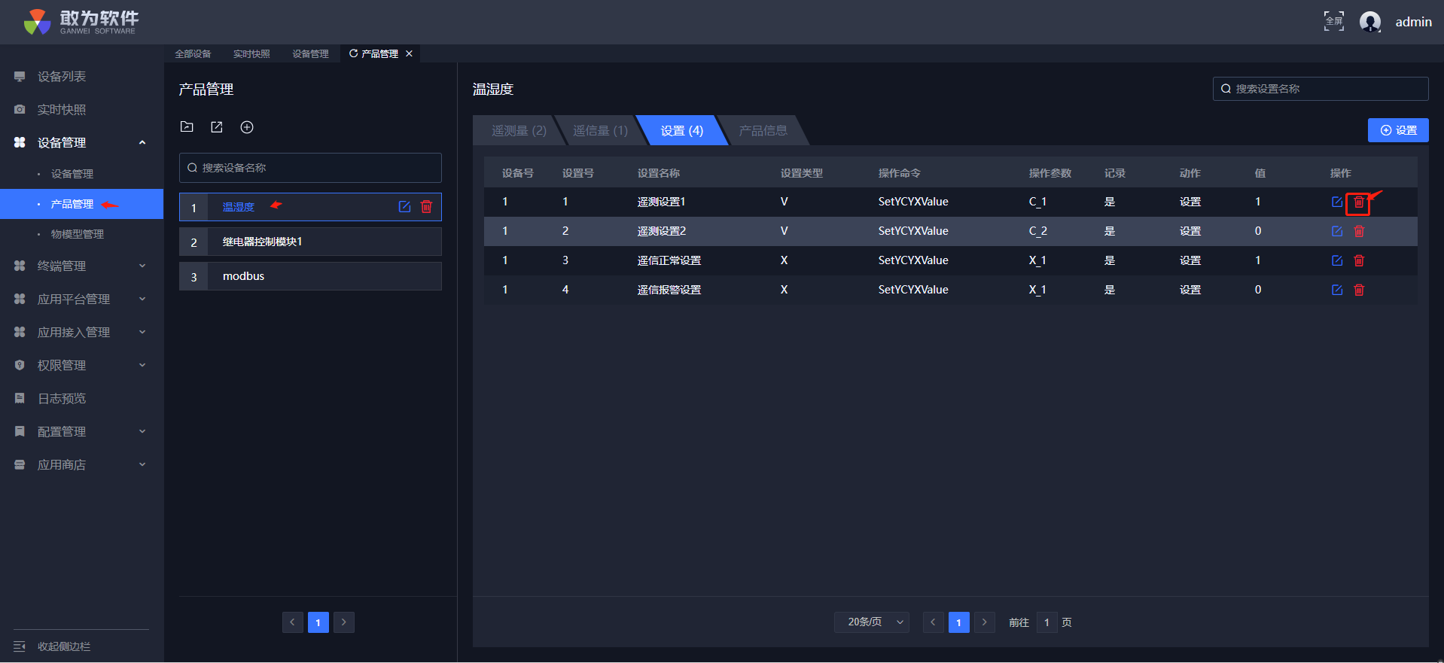Viewport: 1444px width, 663px height.
Task: Select page 1 in settings table pagination
Action: (959, 622)
